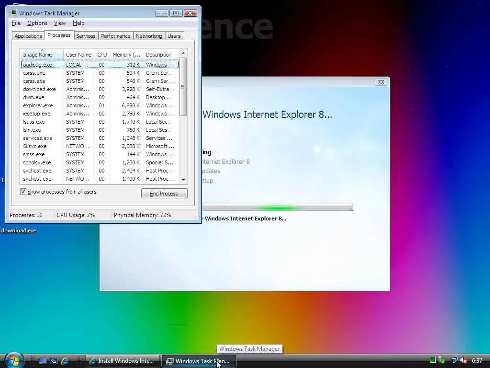490x368 pixels.
Task: Select the dwm.exe process row
Action: pos(100,97)
